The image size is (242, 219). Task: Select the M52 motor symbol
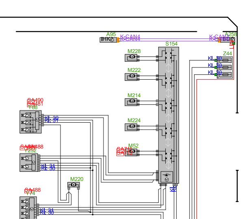pos(131,152)
